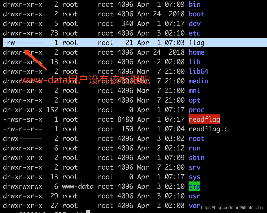Click the link count '73' in etc row
The image size is (267, 213).
54,33
